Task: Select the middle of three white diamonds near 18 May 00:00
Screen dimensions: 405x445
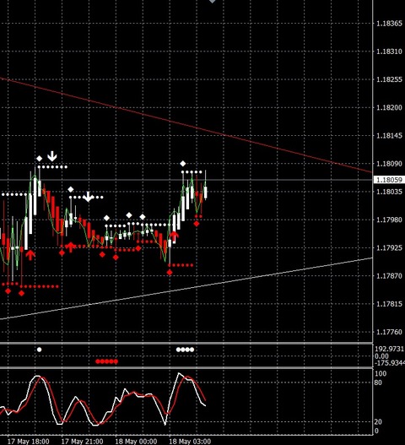Action: [129, 215]
